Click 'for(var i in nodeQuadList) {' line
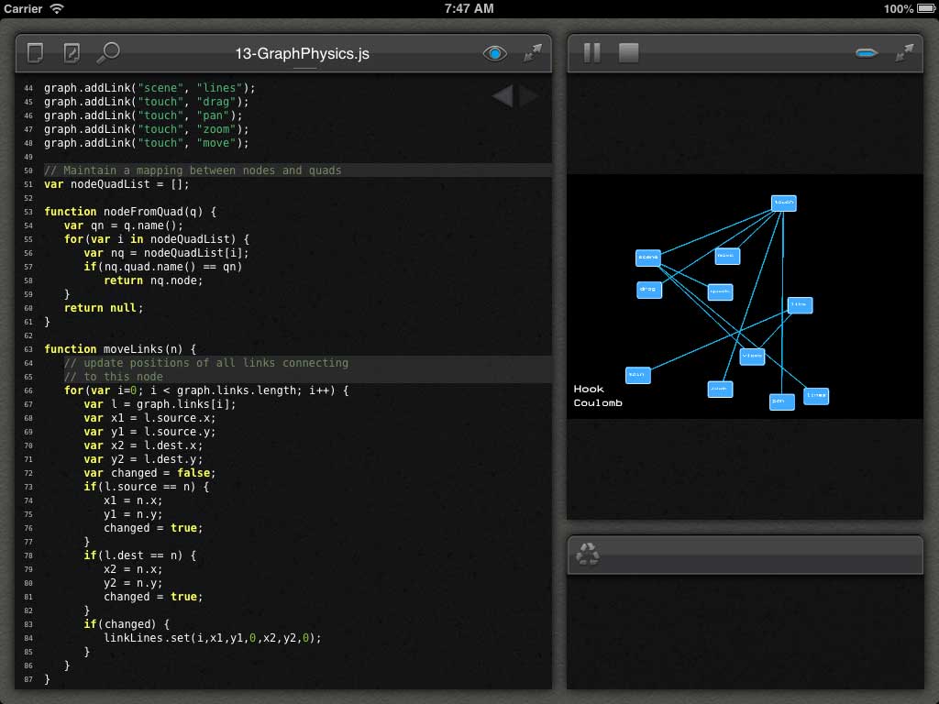The width and height of the screenshot is (939, 704). pyautogui.click(x=157, y=239)
